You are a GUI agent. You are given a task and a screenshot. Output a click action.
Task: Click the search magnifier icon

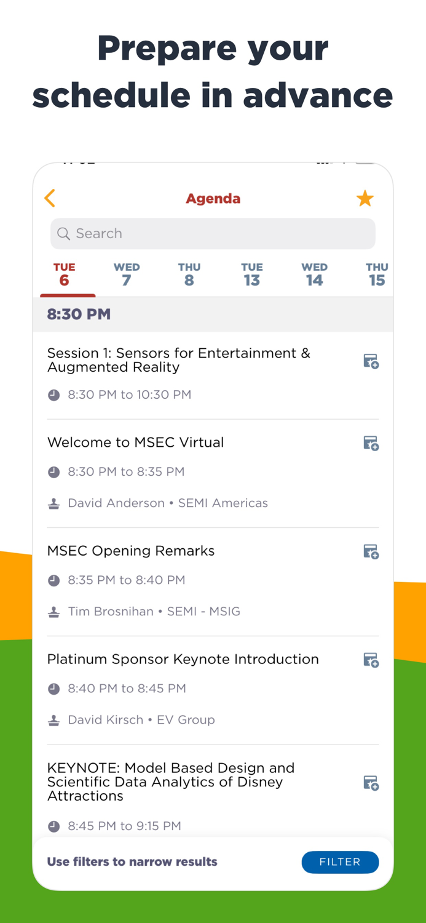(63, 234)
